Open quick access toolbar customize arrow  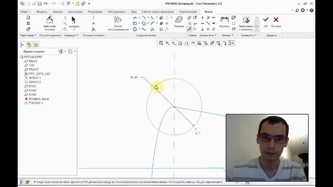tap(89, 4)
